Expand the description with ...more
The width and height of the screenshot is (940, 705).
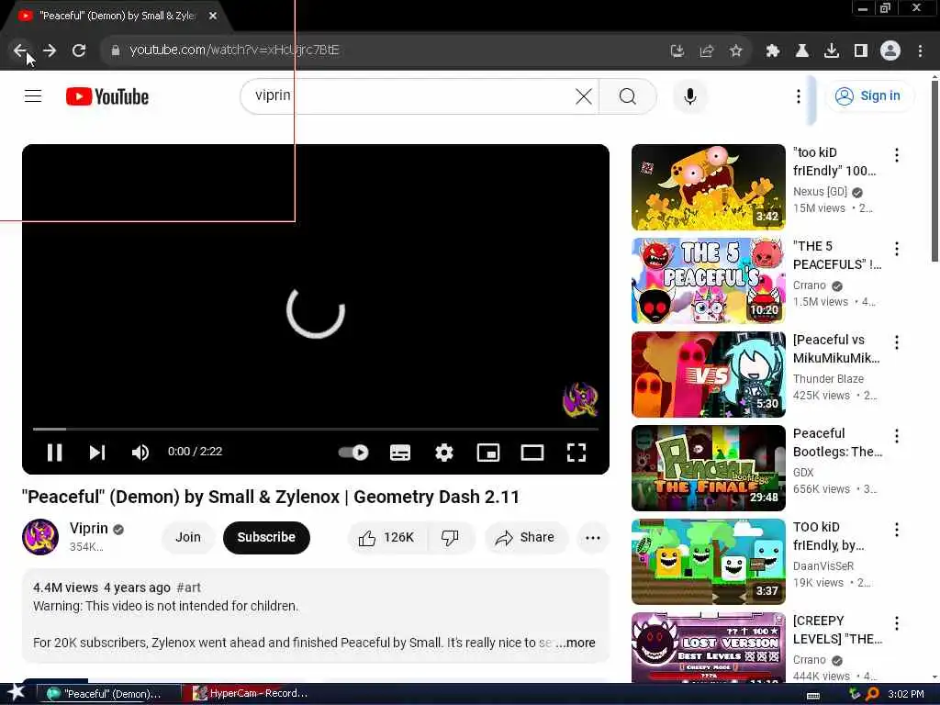click(575, 643)
